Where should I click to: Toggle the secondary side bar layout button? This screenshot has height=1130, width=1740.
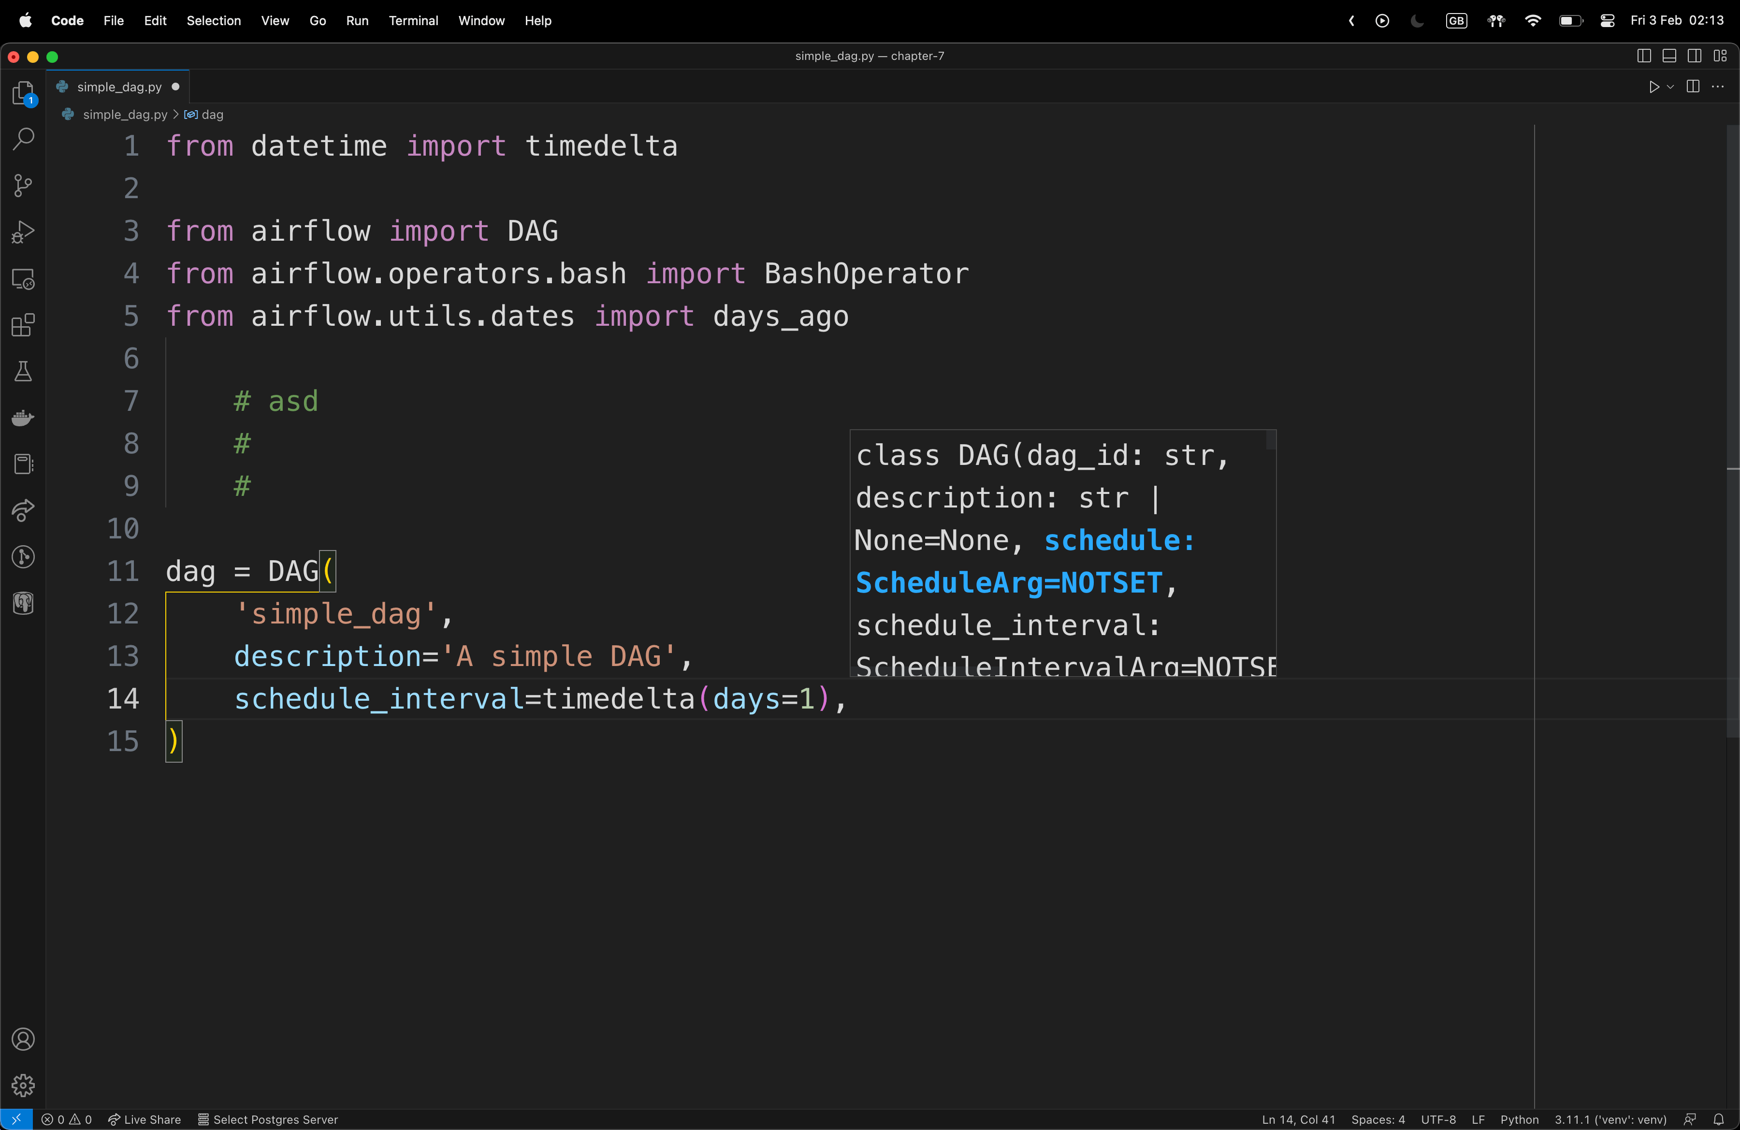(x=1694, y=56)
